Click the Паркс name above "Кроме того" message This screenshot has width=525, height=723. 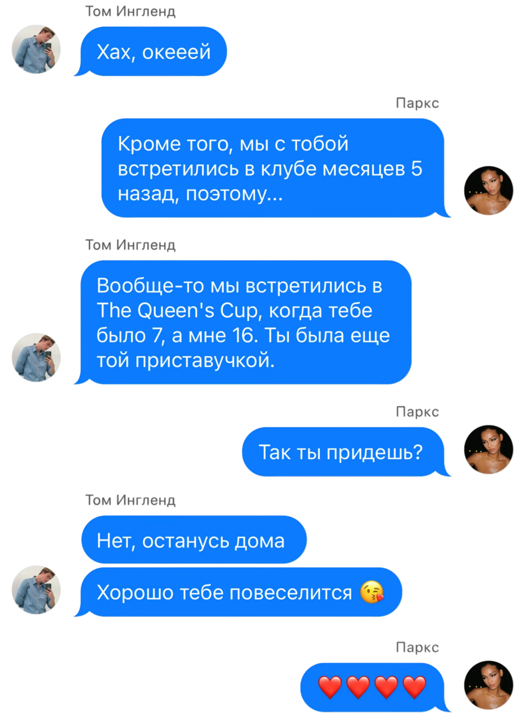417,103
